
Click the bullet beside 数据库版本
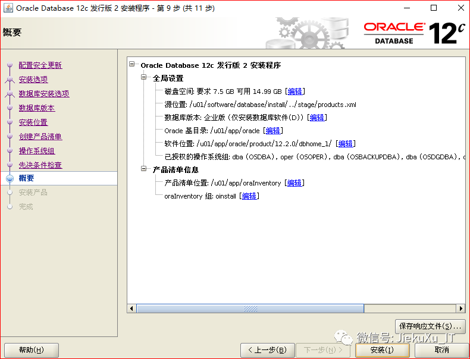coord(10,108)
